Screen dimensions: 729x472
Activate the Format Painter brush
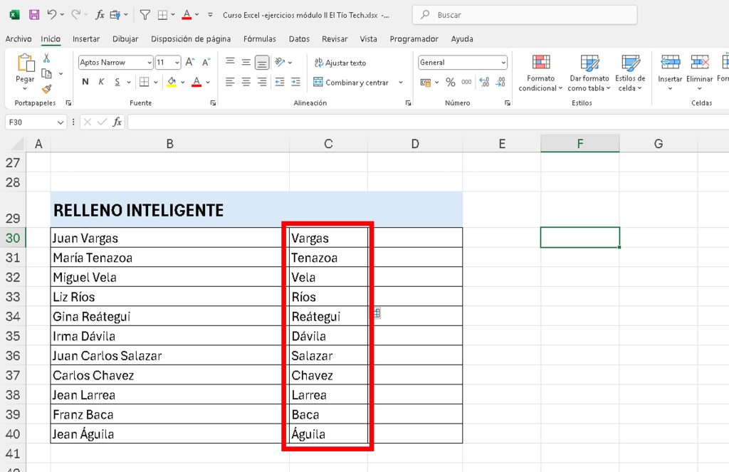46,89
